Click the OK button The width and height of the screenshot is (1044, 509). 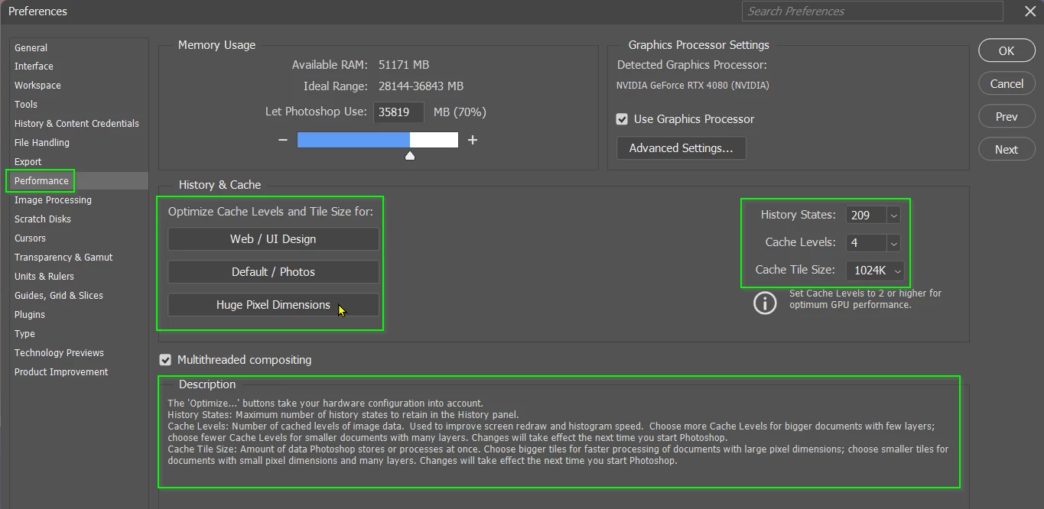tap(1007, 50)
